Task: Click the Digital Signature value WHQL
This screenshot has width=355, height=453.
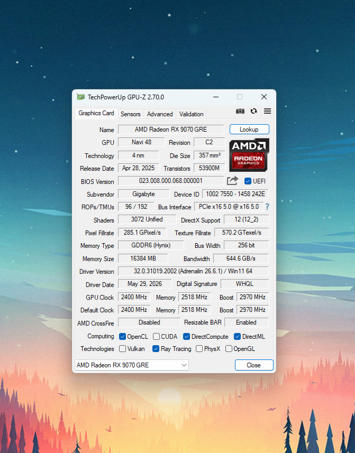Action: 244,284
